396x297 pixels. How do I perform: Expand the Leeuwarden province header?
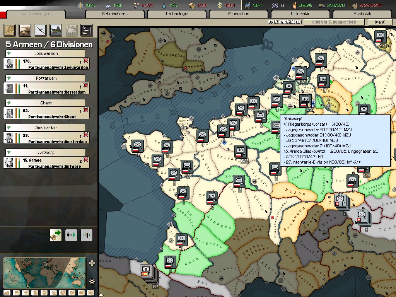point(46,53)
